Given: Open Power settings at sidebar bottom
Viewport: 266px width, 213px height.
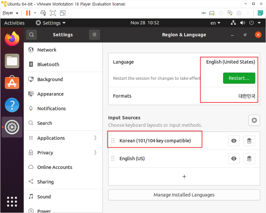Looking at the screenshot, I should coord(63,210).
